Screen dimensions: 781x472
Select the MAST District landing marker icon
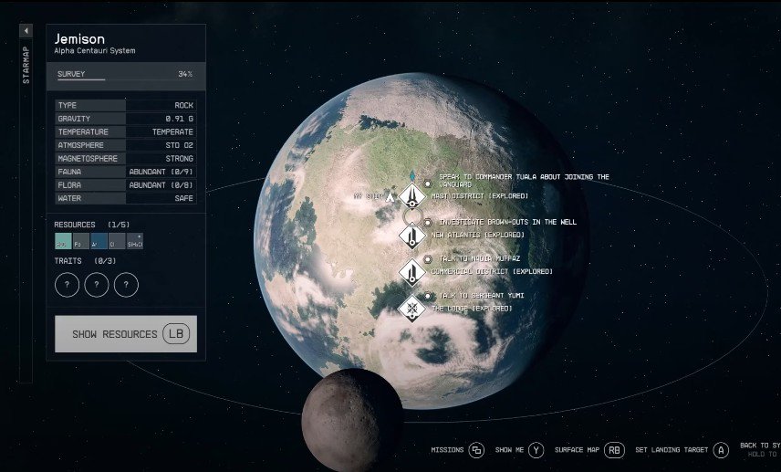tap(412, 196)
